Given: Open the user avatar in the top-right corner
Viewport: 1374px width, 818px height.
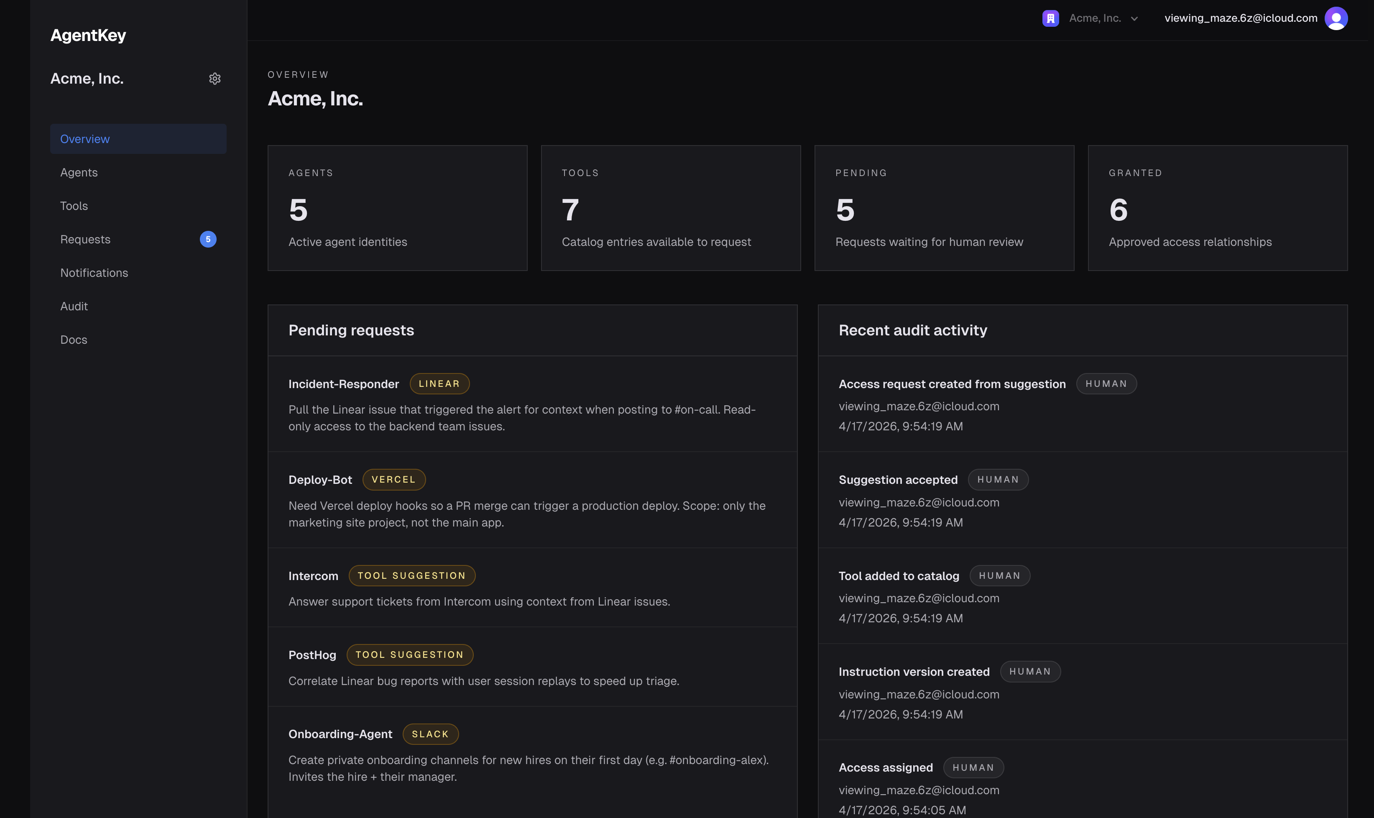Looking at the screenshot, I should (1336, 18).
